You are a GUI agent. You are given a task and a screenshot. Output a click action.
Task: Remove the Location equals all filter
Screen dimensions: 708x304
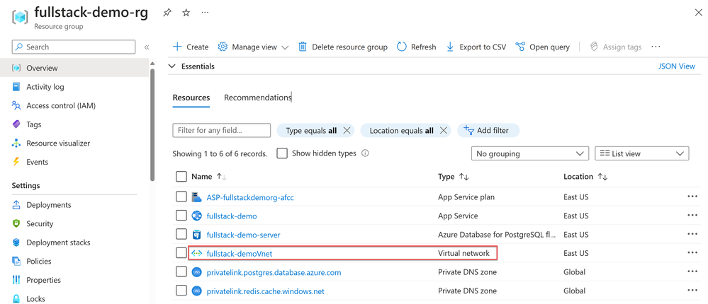tap(443, 131)
